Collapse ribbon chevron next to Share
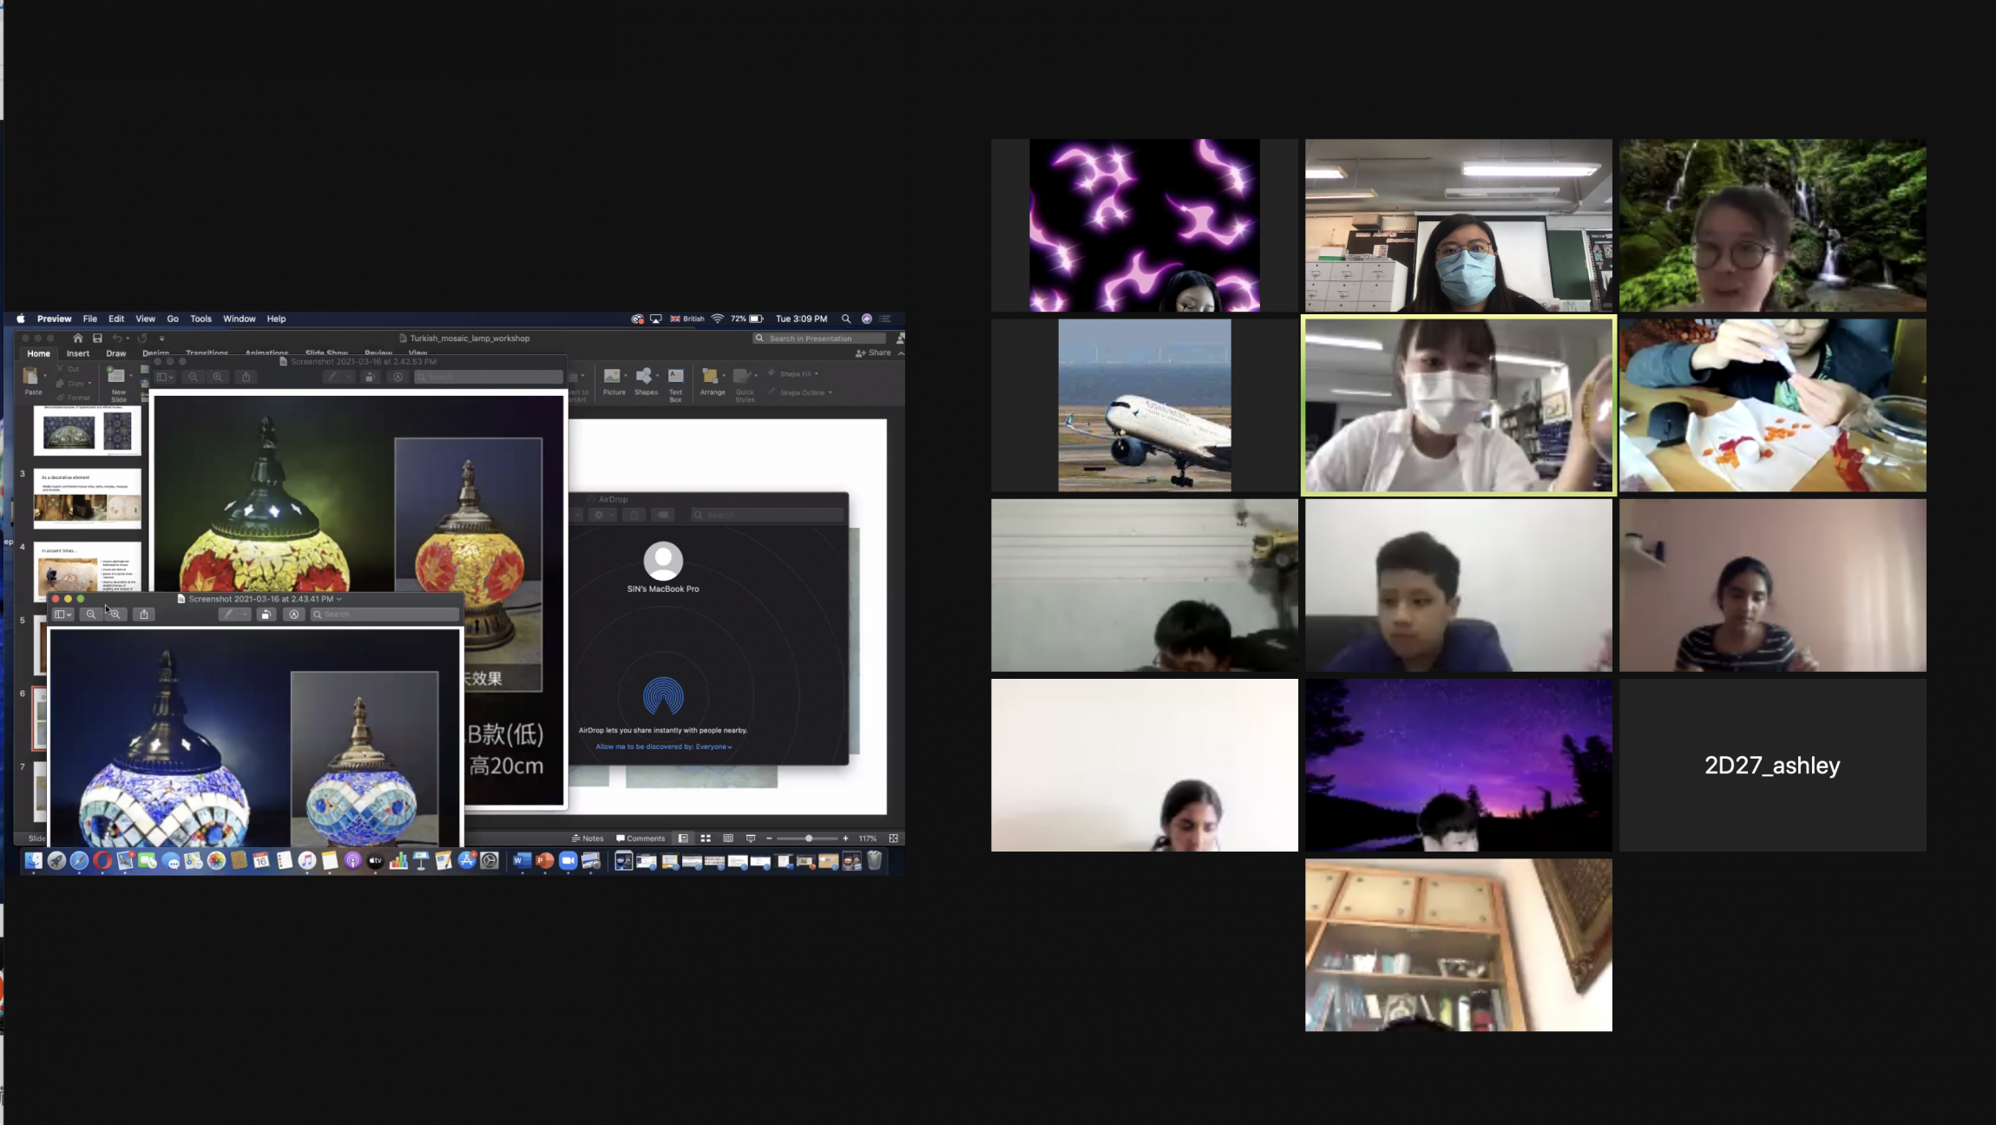Image resolution: width=1996 pixels, height=1125 pixels. tap(901, 352)
